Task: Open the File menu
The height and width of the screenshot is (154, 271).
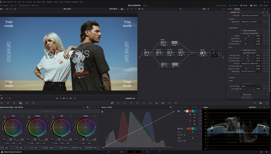Action: coord(15,2)
